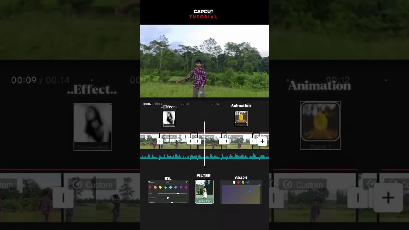Viewport: 409px width, 230px height.
Task: Select the orange HSL color dot
Action: (x=155, y=188)
